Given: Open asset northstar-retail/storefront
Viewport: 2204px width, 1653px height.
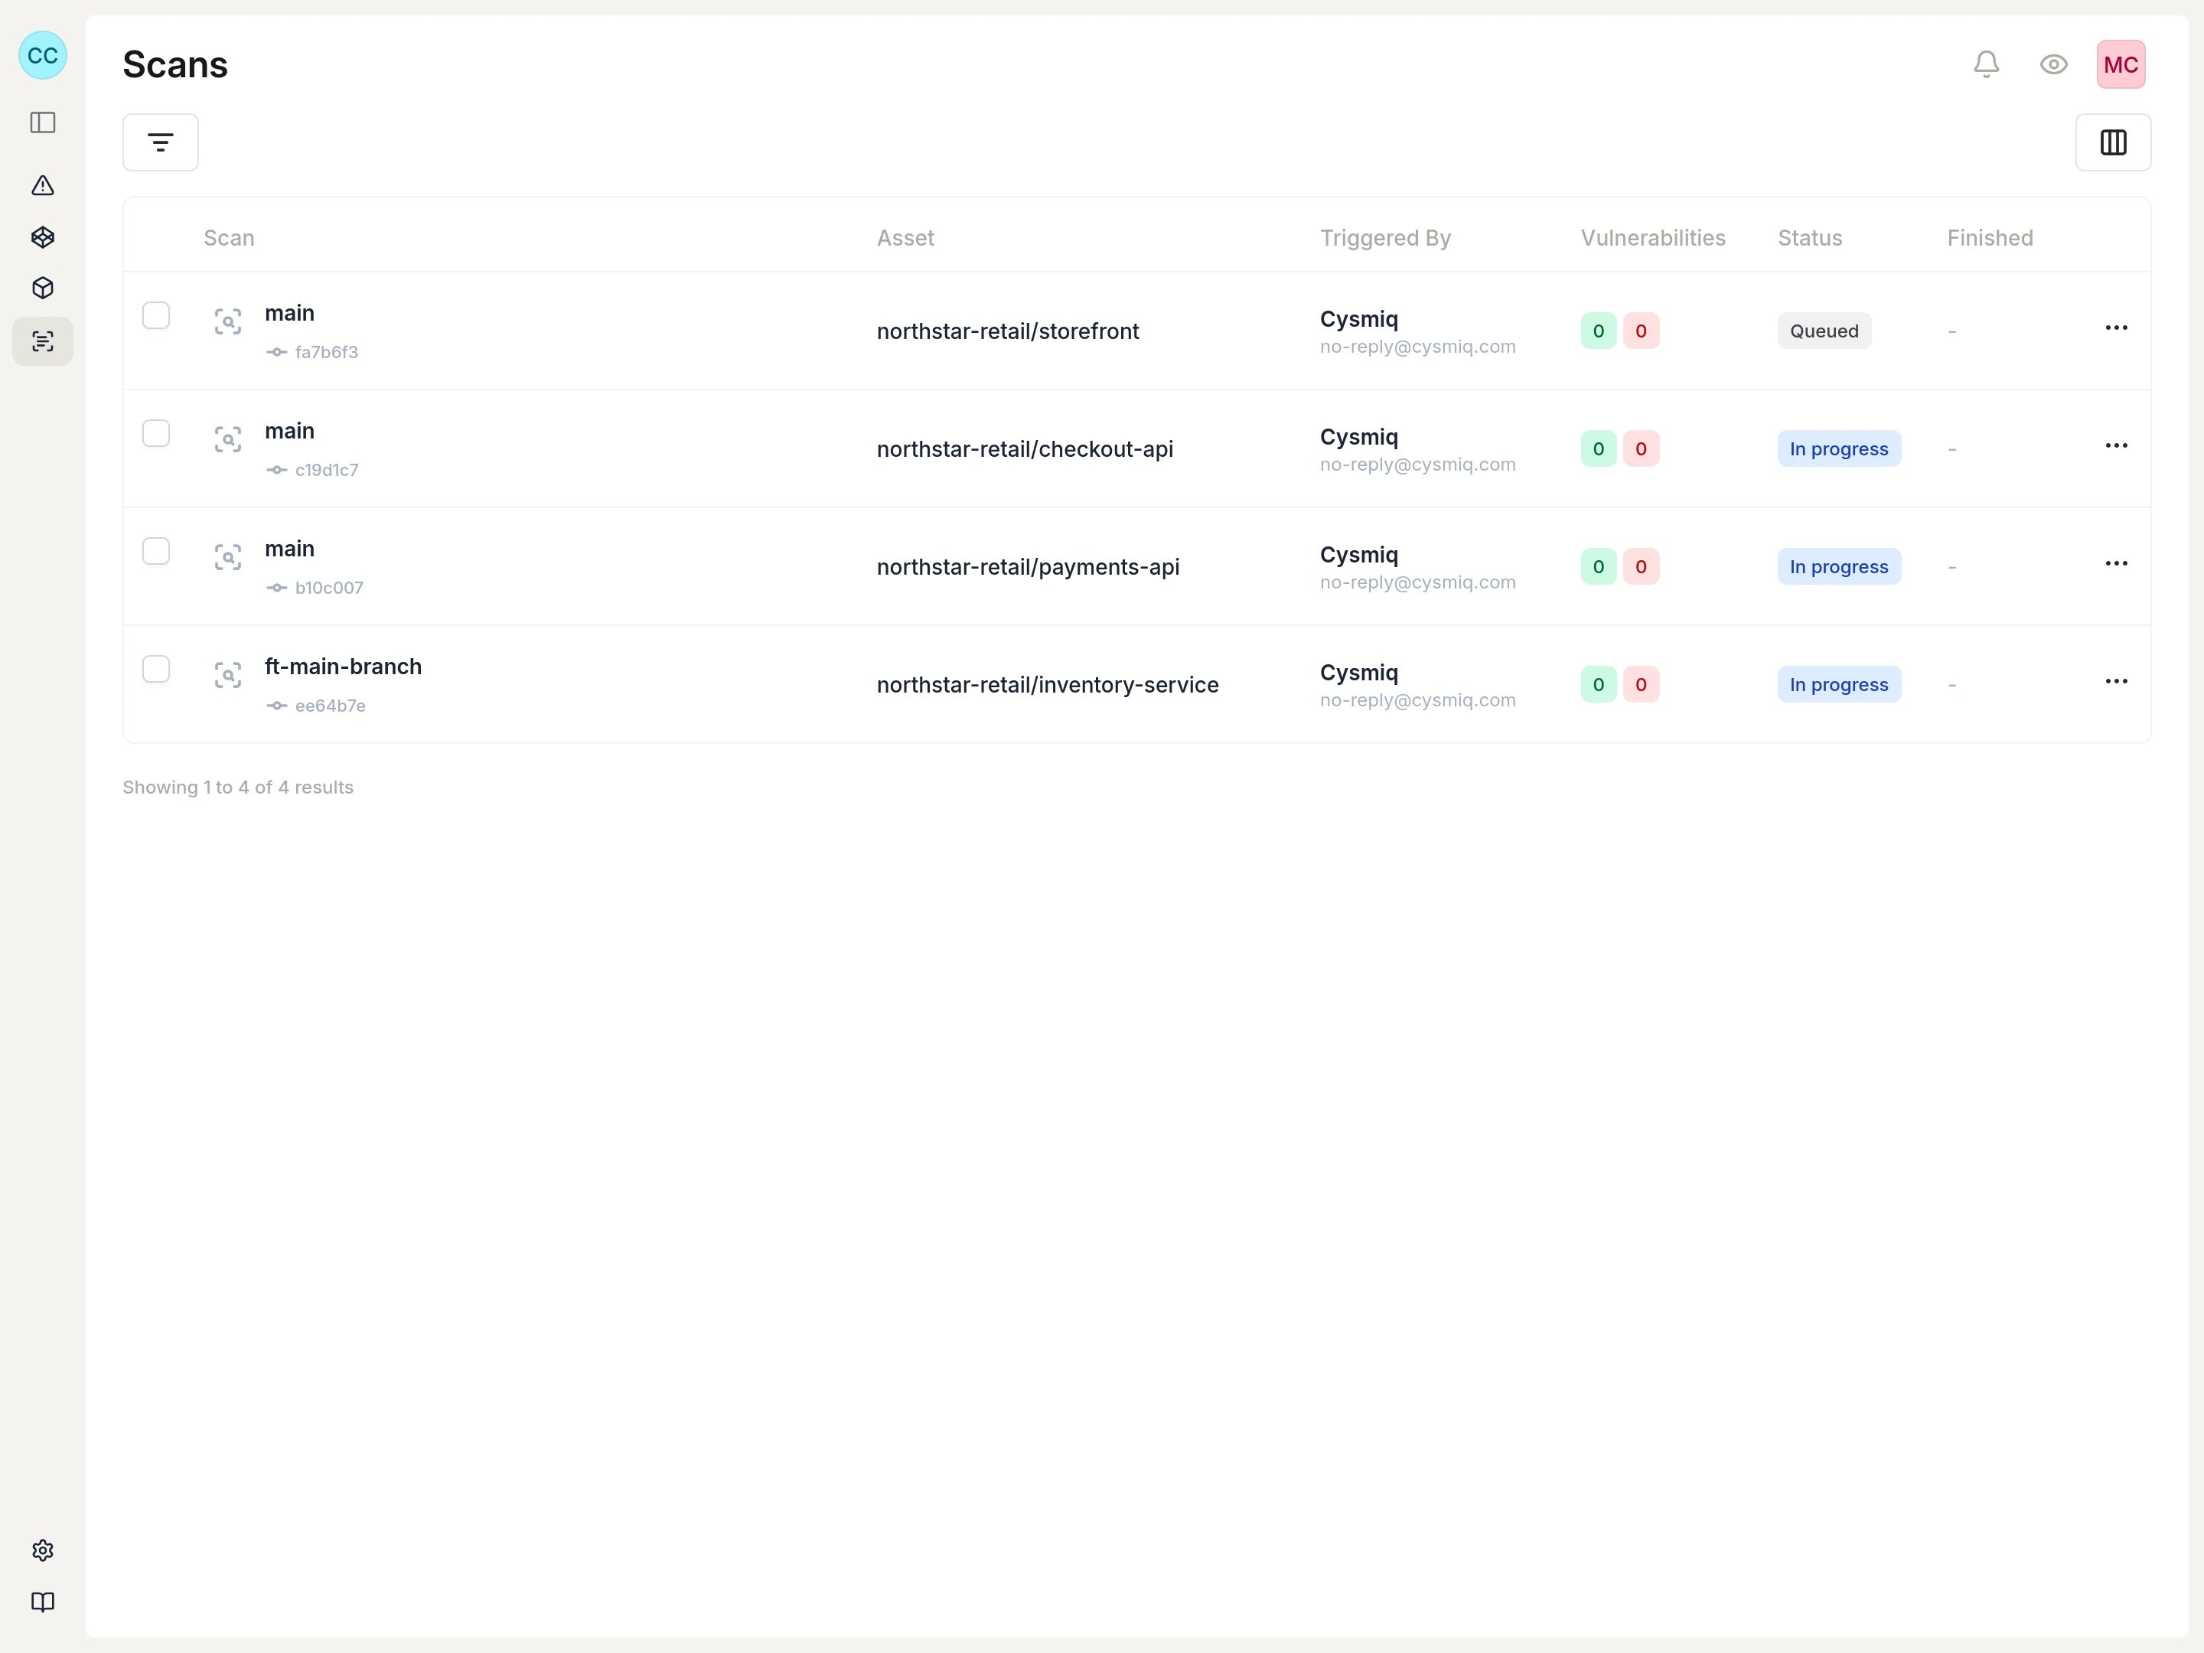Looking at the screenshot, I should tap(1007, 331).
